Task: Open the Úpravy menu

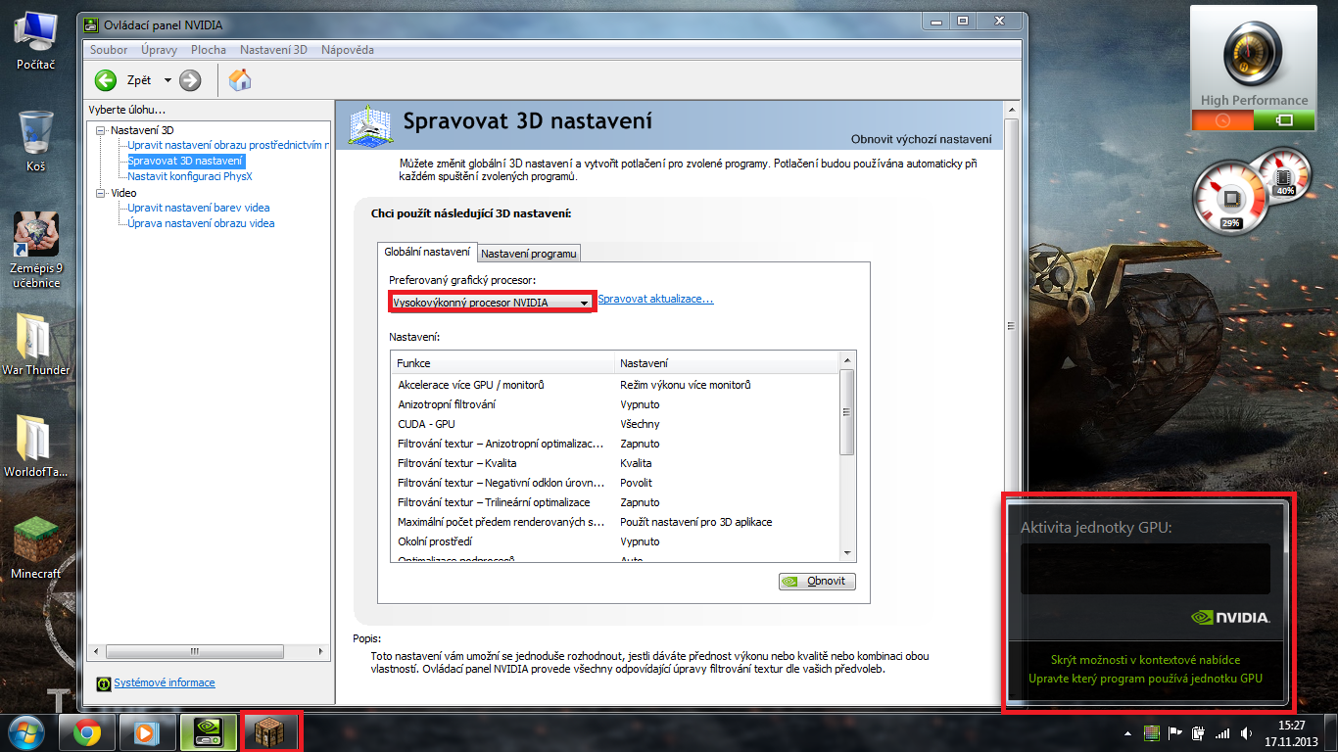Action: [159, 50]
